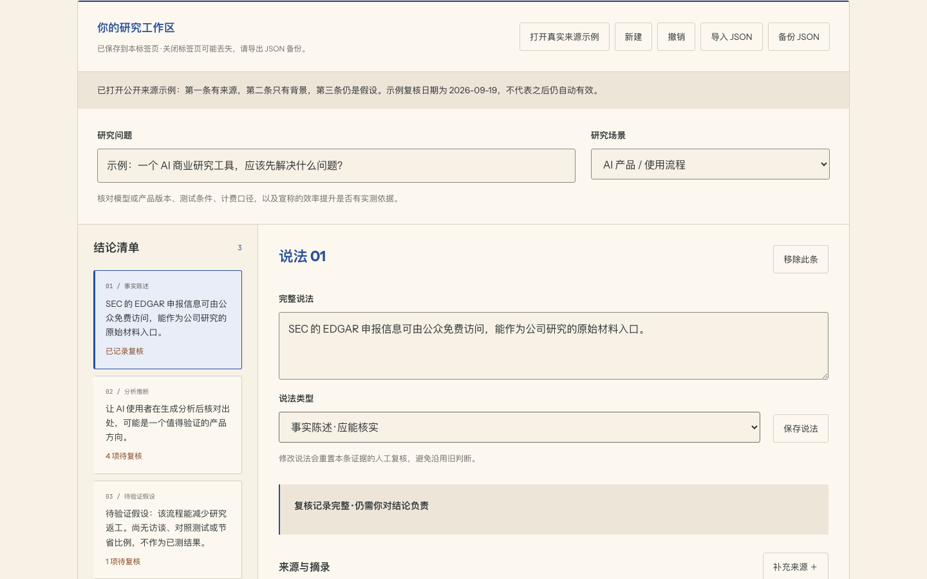The height and width of the screenshot is (579, 927).
Task: Click the 你的研究工作区 title
Action: [x=136, y=28]
